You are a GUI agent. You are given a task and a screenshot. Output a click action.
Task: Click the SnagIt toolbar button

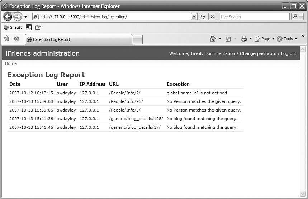[13, 27]
